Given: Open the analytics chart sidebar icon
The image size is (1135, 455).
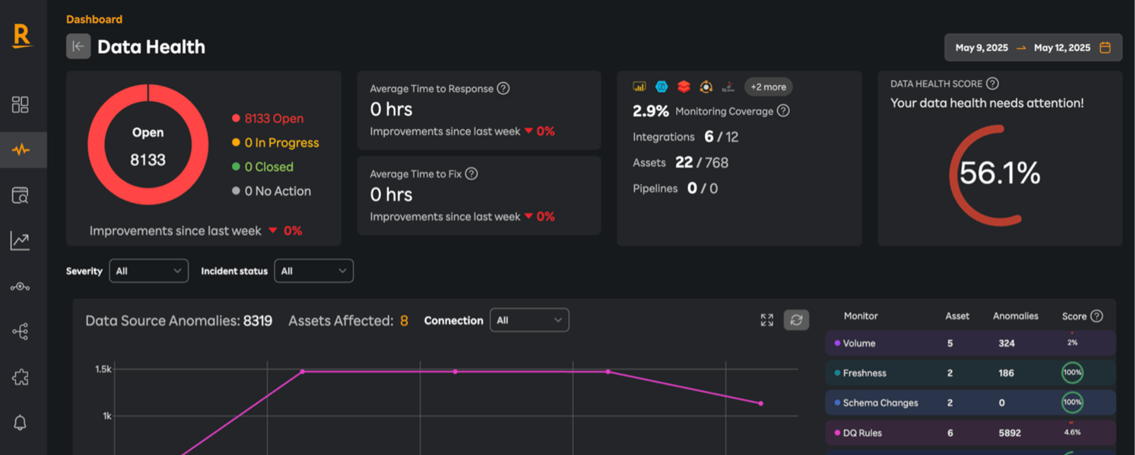Looking at the screenshot, I should coord(20,240).
